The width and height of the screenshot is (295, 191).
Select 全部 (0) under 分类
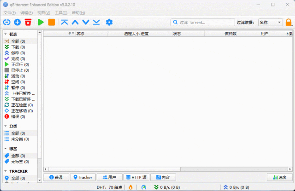20,133
